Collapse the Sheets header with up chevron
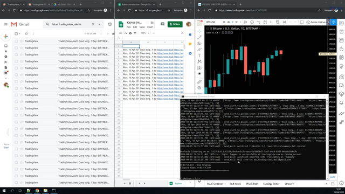The image size is (345, 194). pyautogui.click(x=182, y=33)
